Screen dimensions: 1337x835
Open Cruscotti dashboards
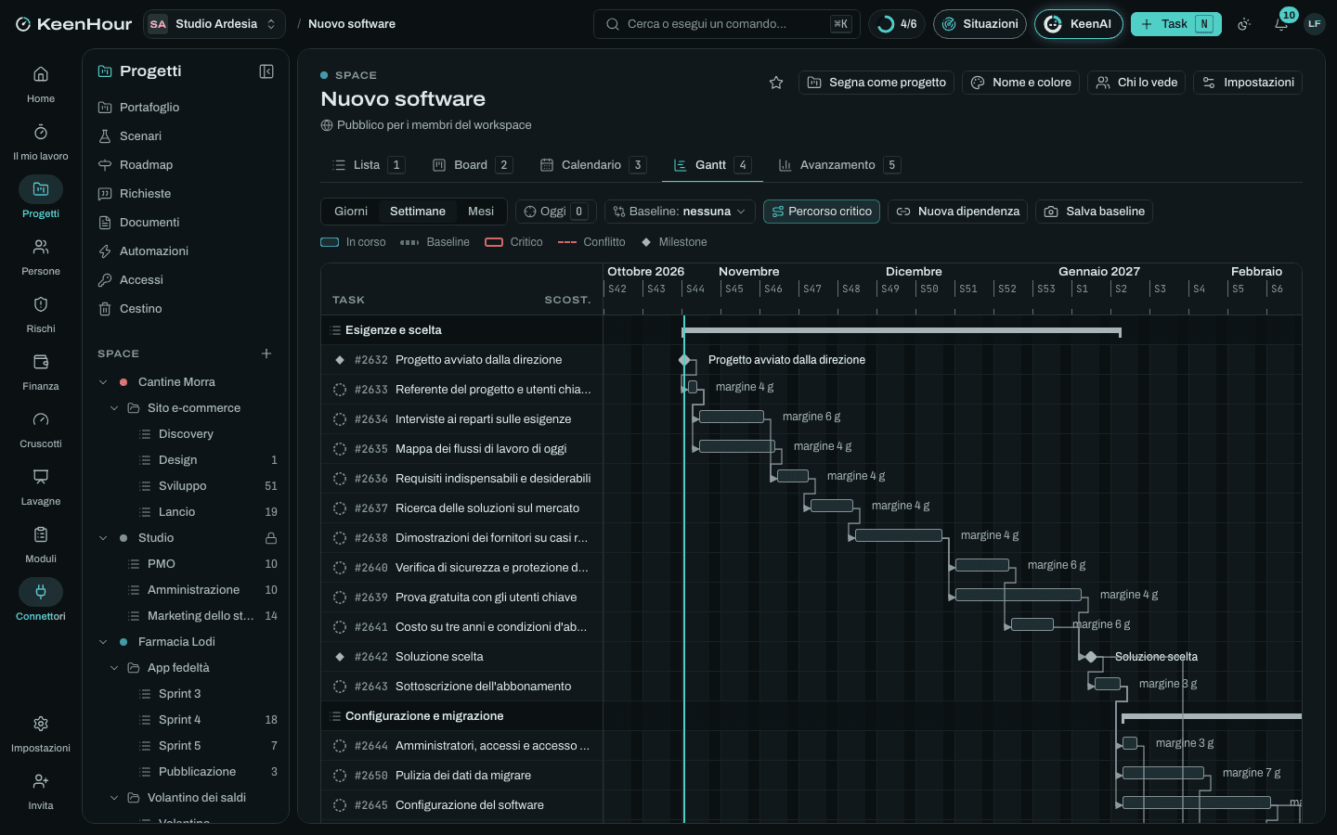pyautogui.click(x=41, y=430)
